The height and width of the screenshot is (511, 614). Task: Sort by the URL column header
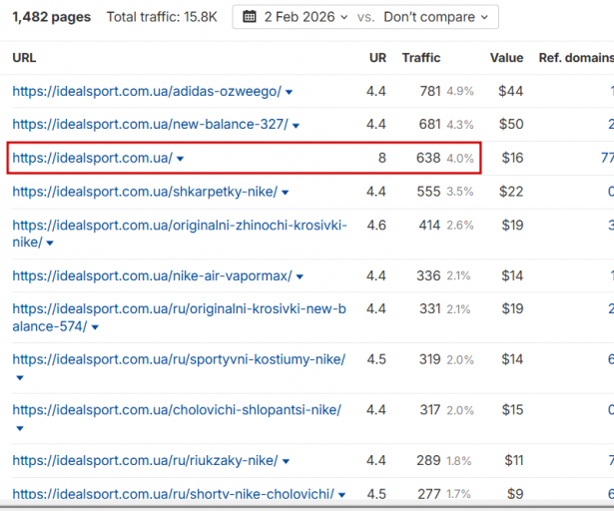point(24,58)
